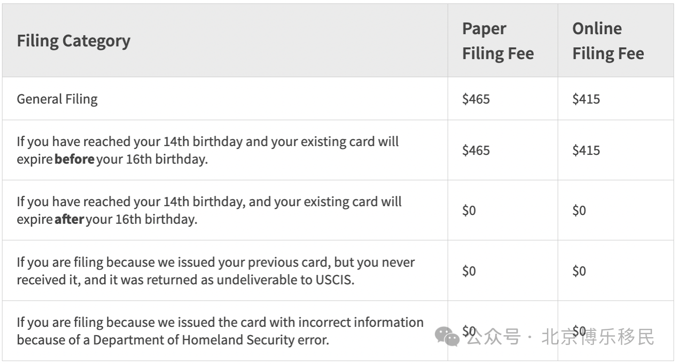This screenshot has width=676, height=364.
Task: Select the Paper Filing Fee column header
Action: tap(498, 41)
